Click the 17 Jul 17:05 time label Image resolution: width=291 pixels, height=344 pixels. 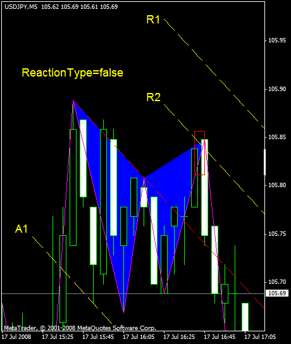[x=260, y=337]
